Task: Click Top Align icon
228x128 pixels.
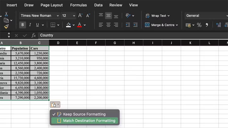Action: (x=101, y=15)
